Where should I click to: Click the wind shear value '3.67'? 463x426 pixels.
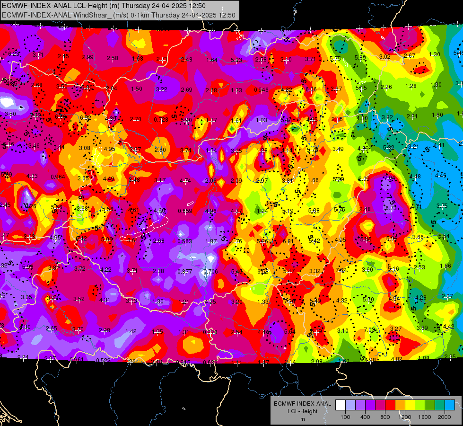[x=336, y=89]
